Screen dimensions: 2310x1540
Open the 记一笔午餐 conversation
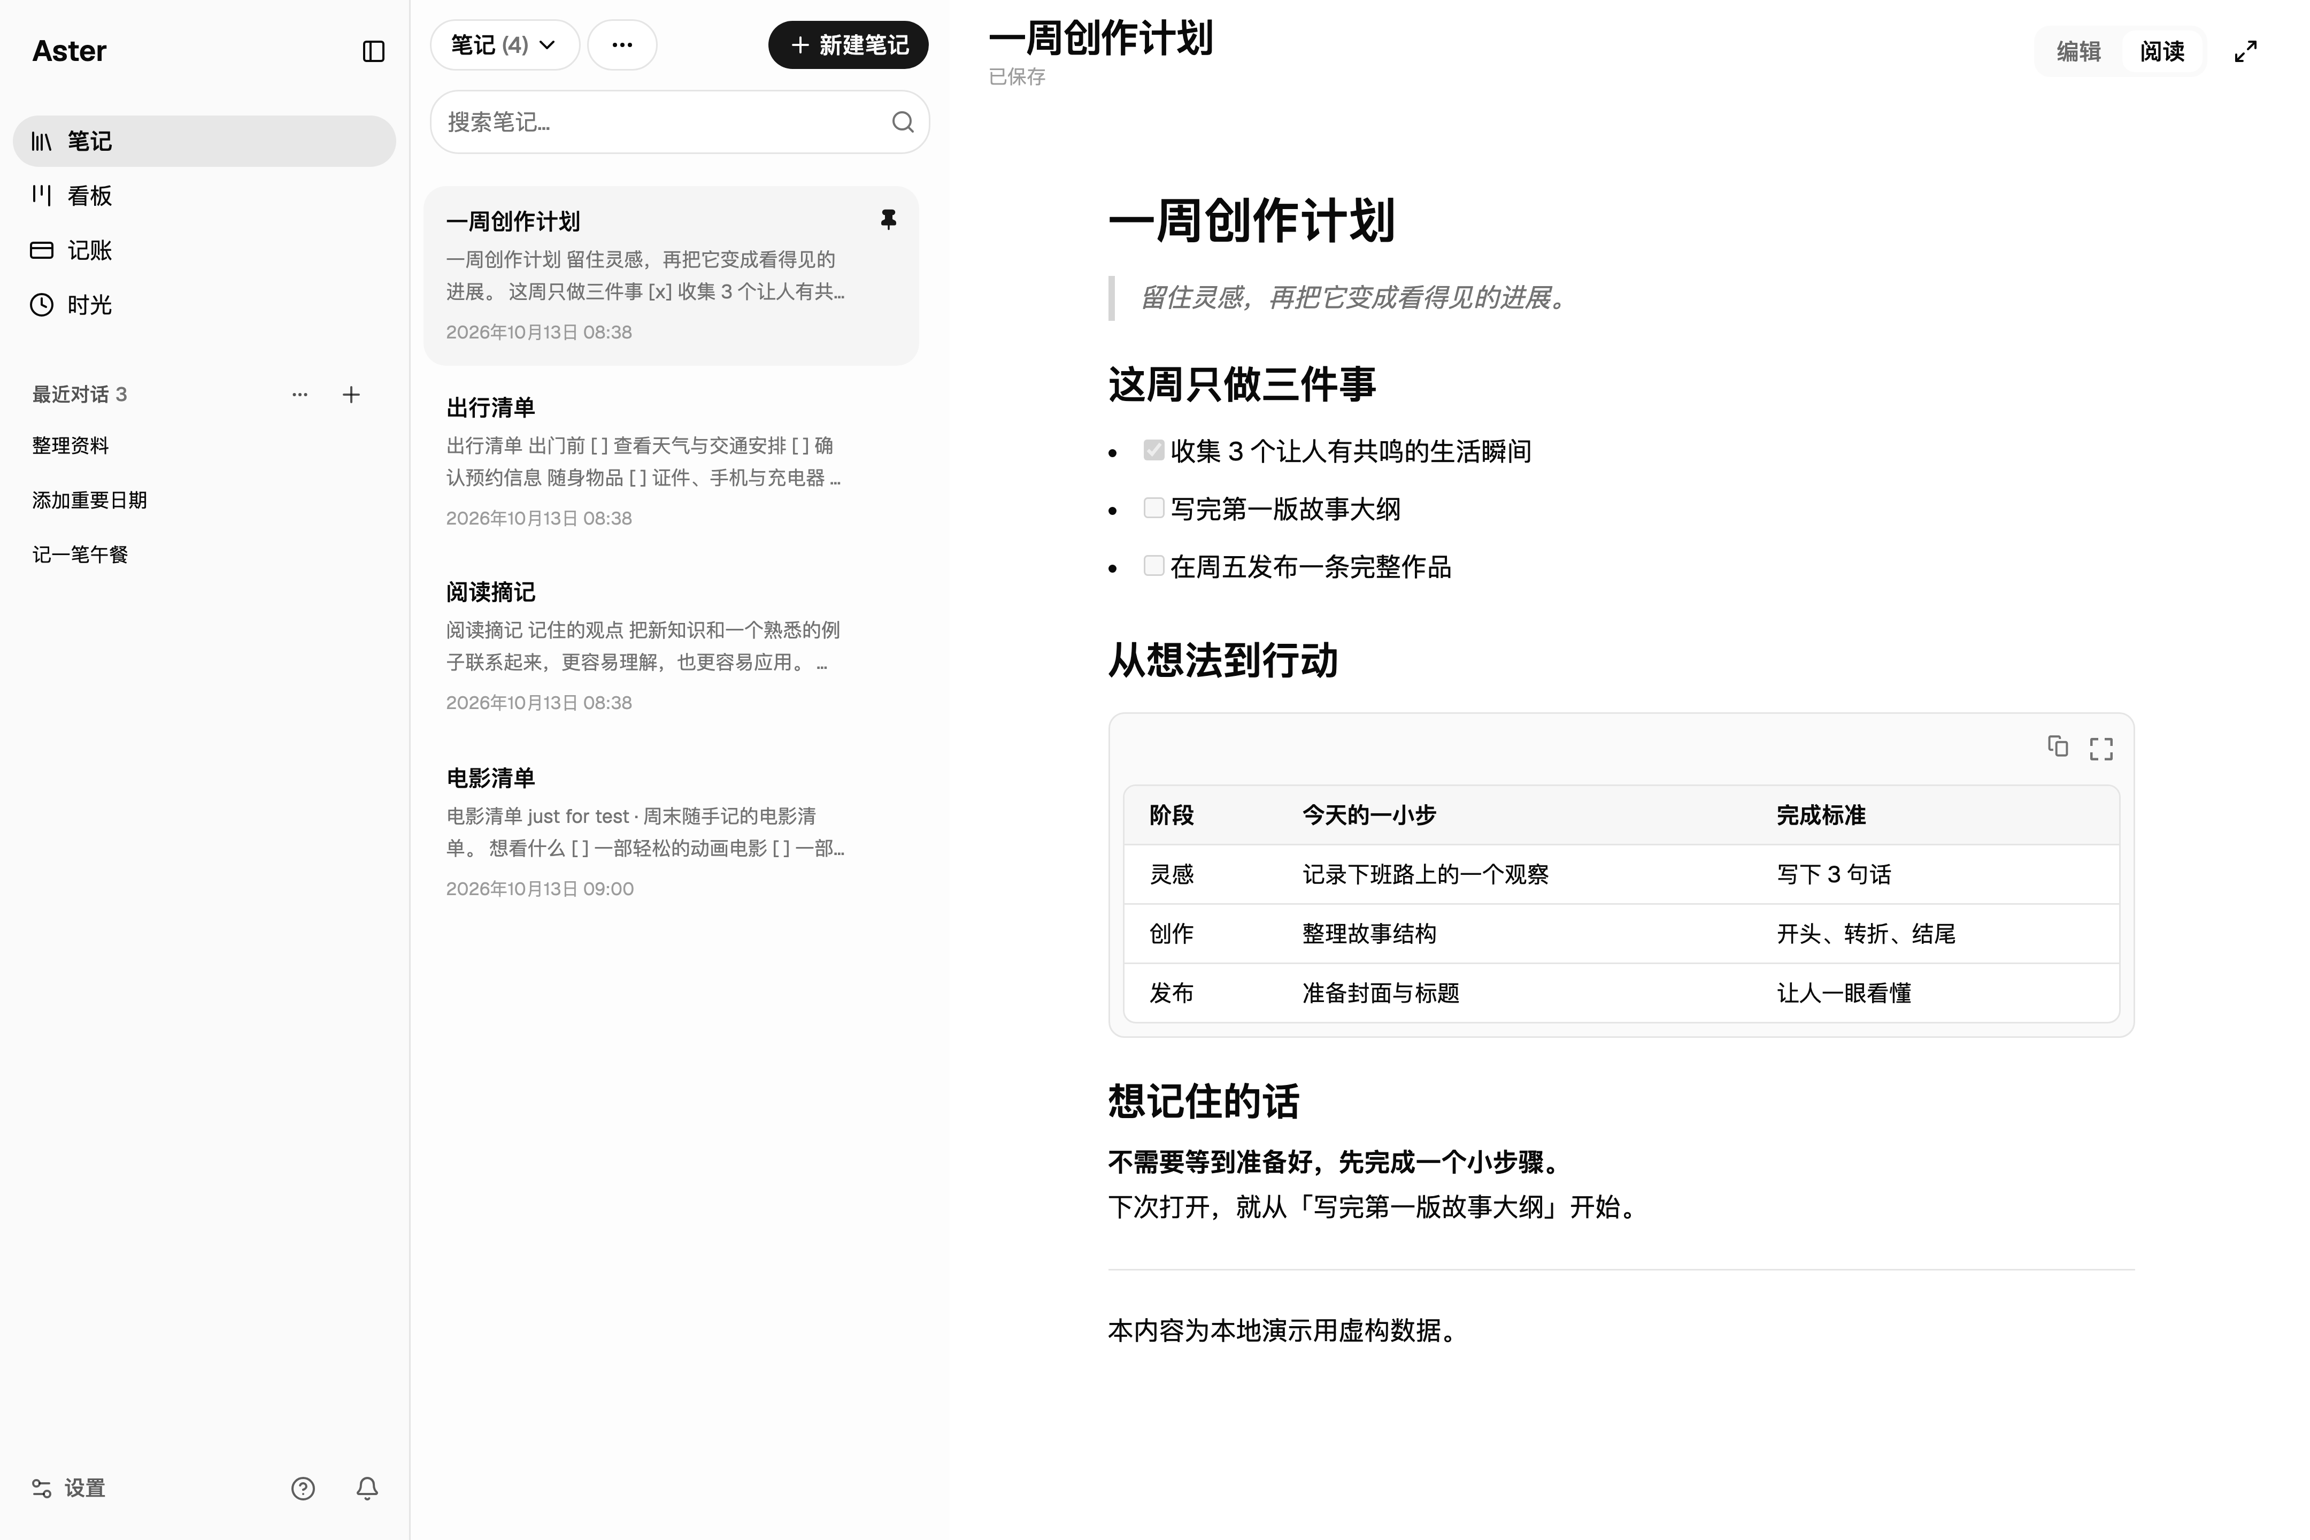tap(81, 555)
